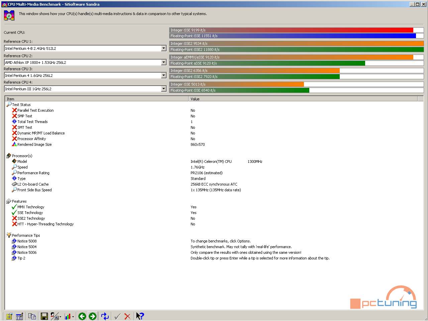
Task: Click the window title bar system icon
Action: point(4,4)
